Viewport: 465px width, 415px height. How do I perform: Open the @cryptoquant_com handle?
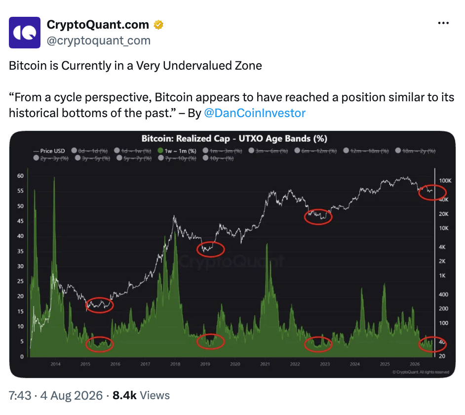click(98, 41)
